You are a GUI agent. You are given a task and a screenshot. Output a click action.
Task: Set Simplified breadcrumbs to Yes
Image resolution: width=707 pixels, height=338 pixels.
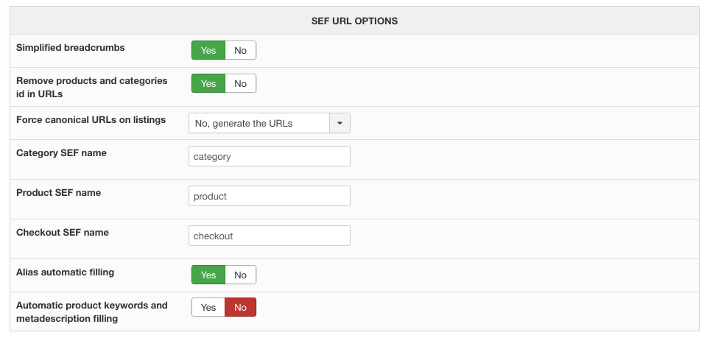(x=208, y=50)
